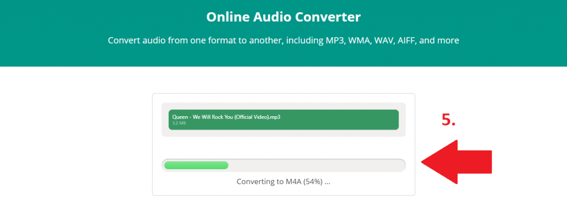Click the "(54%)" percentage in the status
The height and width of the screenshot is (224, 567).
[313, 181]
